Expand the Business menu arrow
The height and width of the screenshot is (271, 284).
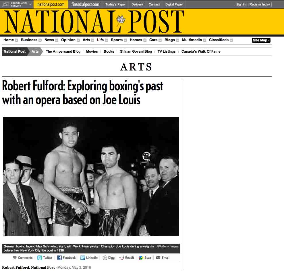click(40, 40)
